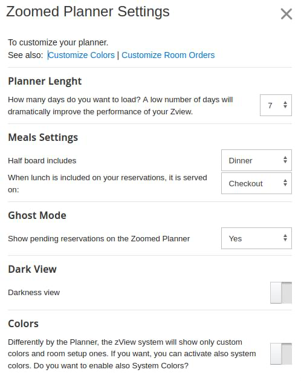Increase planner days with the up arrow
This screenshot has width=301, height=381.
285,103
